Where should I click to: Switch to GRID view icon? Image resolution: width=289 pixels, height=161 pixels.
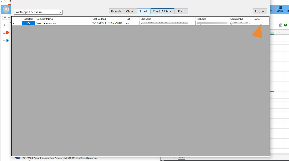pos(280,9)
